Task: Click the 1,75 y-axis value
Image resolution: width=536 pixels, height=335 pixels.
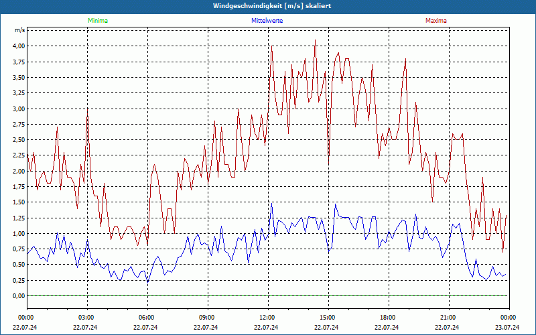Action: click(19, 187)
